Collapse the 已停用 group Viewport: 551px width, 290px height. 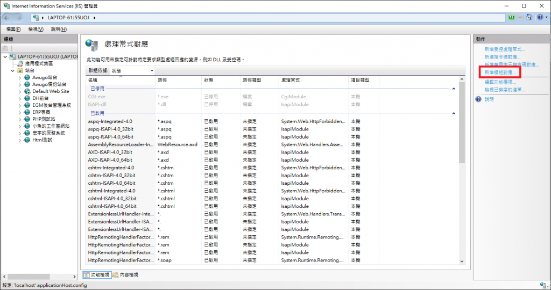tap(454, 89)
